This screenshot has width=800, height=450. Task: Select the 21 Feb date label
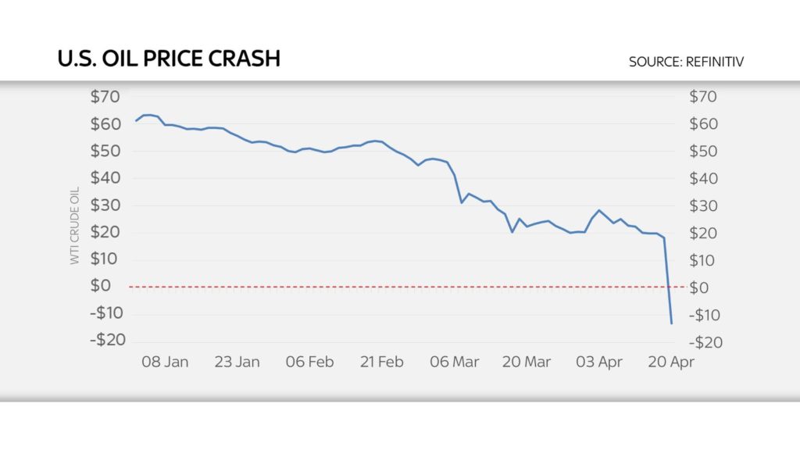pos(381,362)
